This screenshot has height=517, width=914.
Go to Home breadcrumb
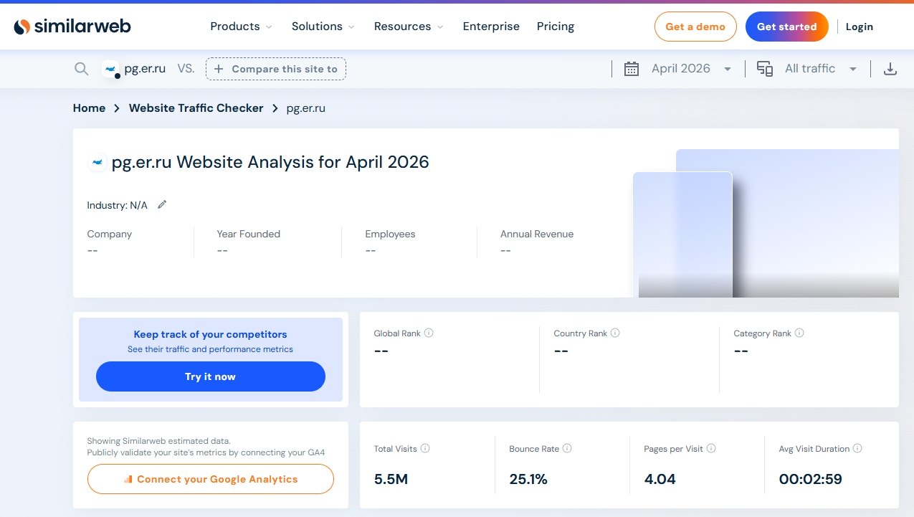click(x=89, y=108)
